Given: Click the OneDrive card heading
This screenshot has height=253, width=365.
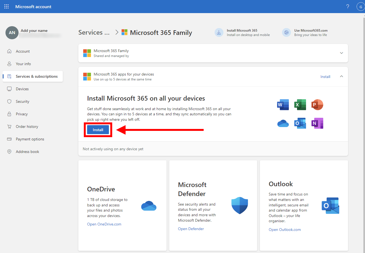Looking at the screenshot, I should tap(101, 189).
